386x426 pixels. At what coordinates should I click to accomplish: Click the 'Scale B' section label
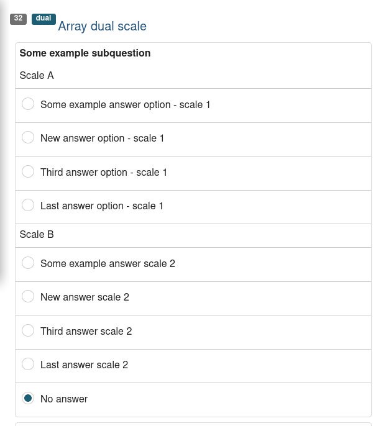[x=37, y=234]
